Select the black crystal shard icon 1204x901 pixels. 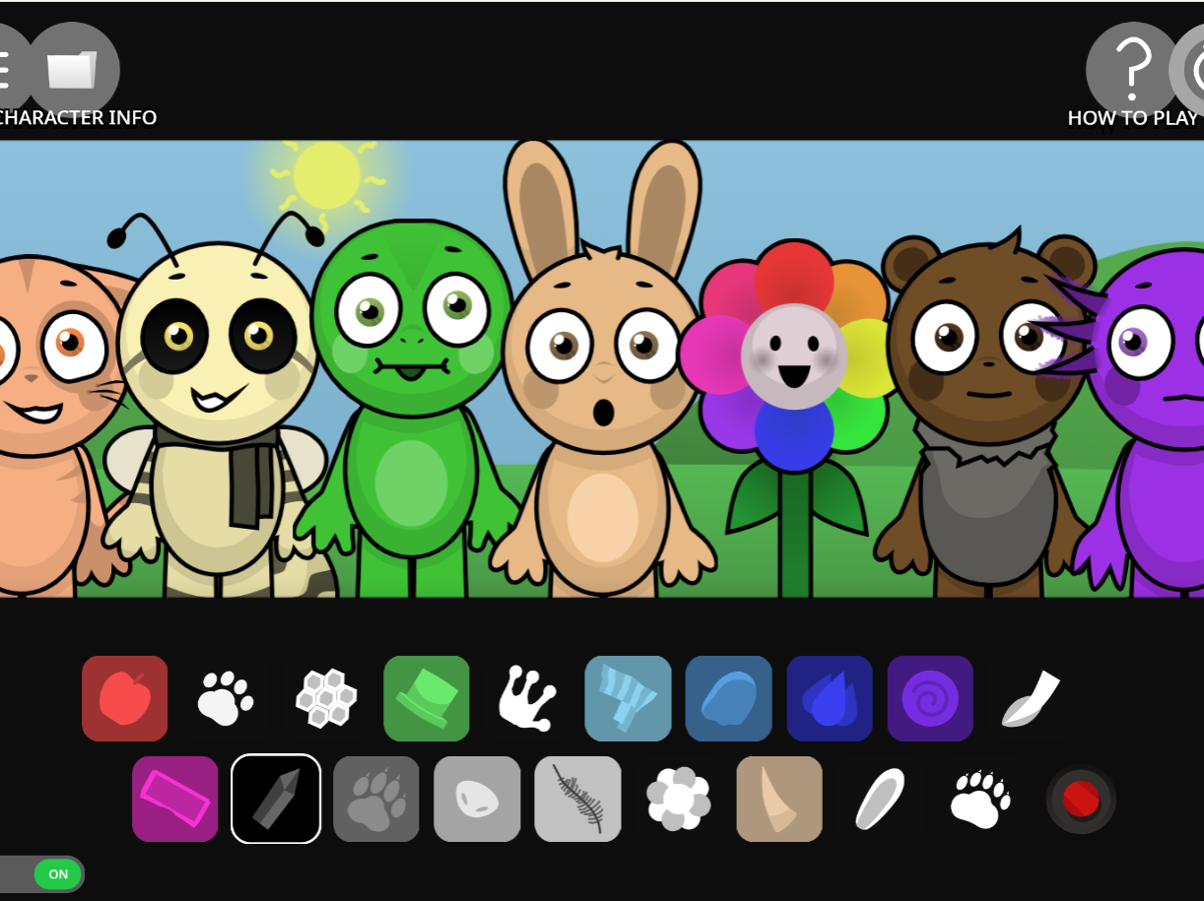(x=276, y=799)
